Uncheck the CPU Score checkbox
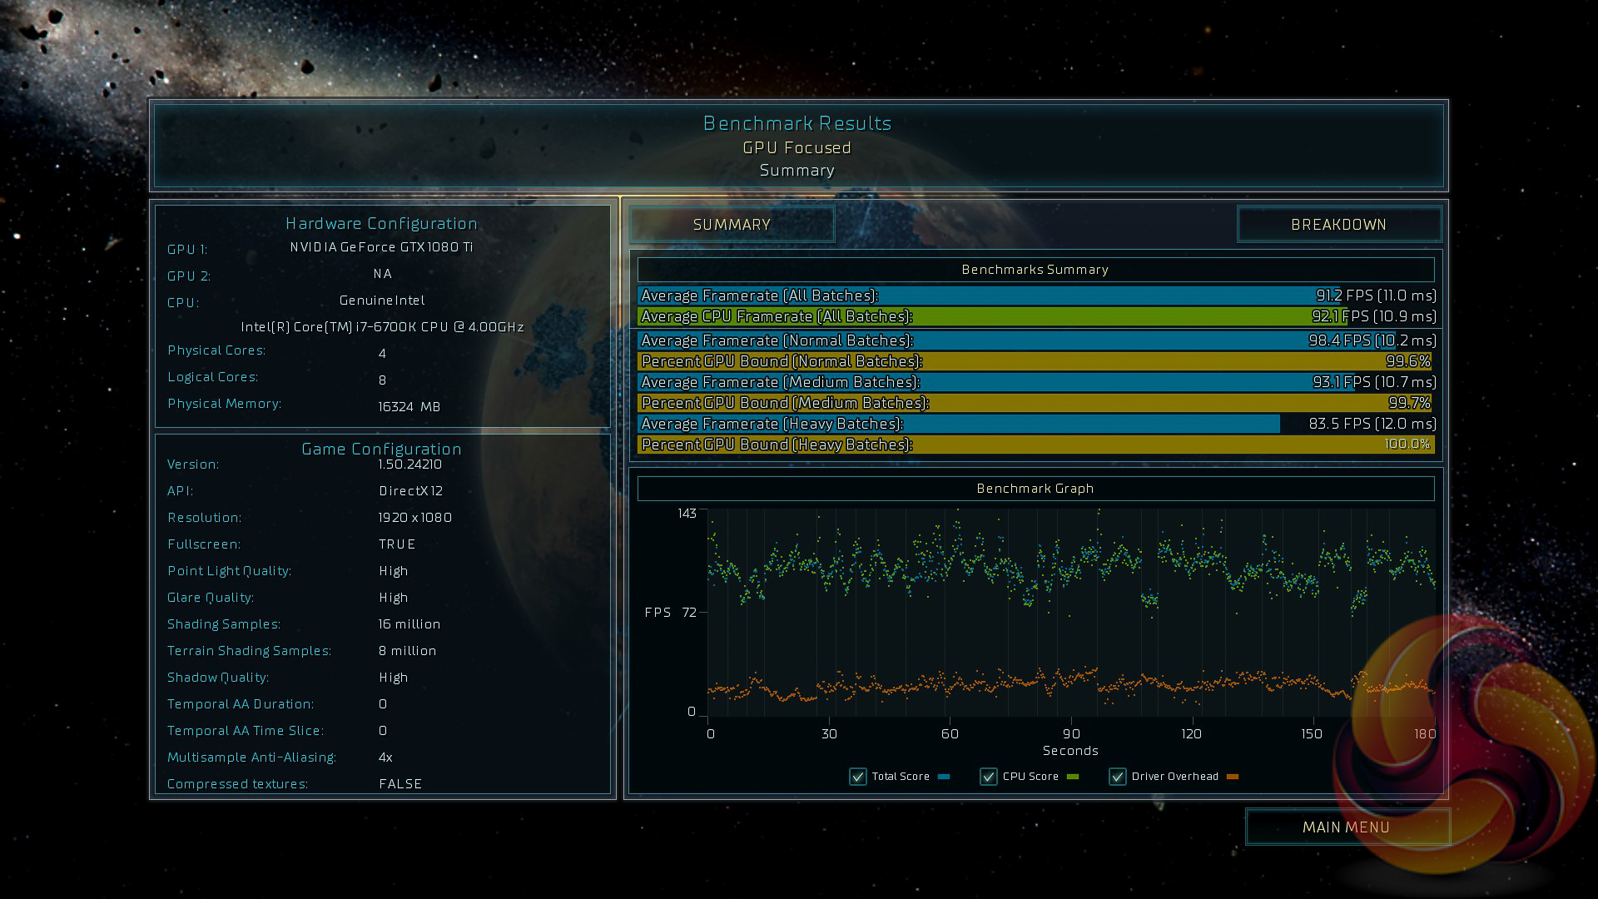Image resolution: width=1598 pixels, height=899 pixels. (x=989, y=777)
